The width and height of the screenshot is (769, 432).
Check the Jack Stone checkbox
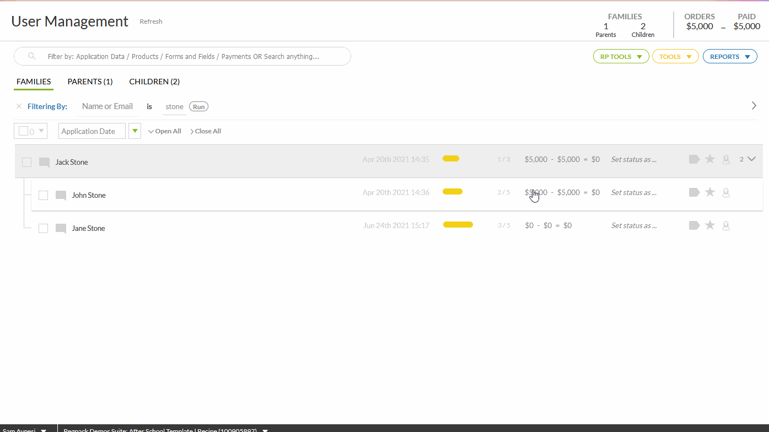coord(26,162)
